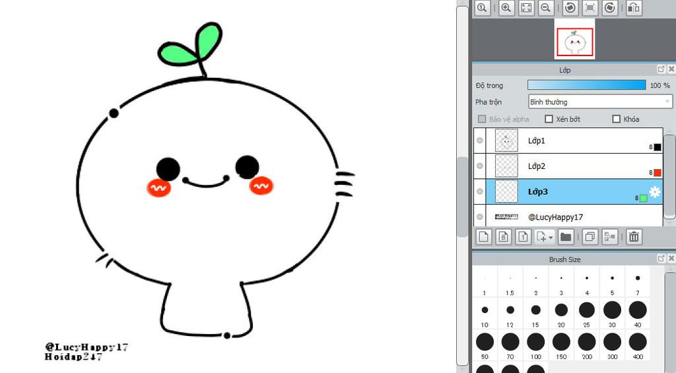
Task: Adjust the Độ trong opacity slider
Action: (x=587, y=85)
